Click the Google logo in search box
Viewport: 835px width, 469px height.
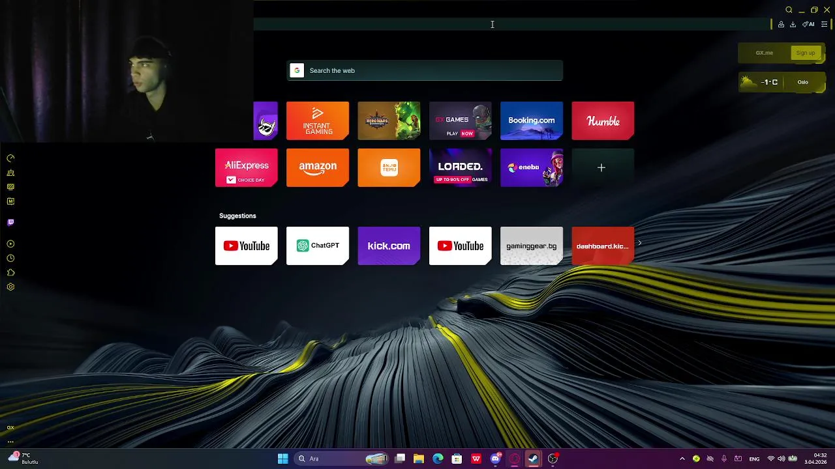click(x=297, y=70)
